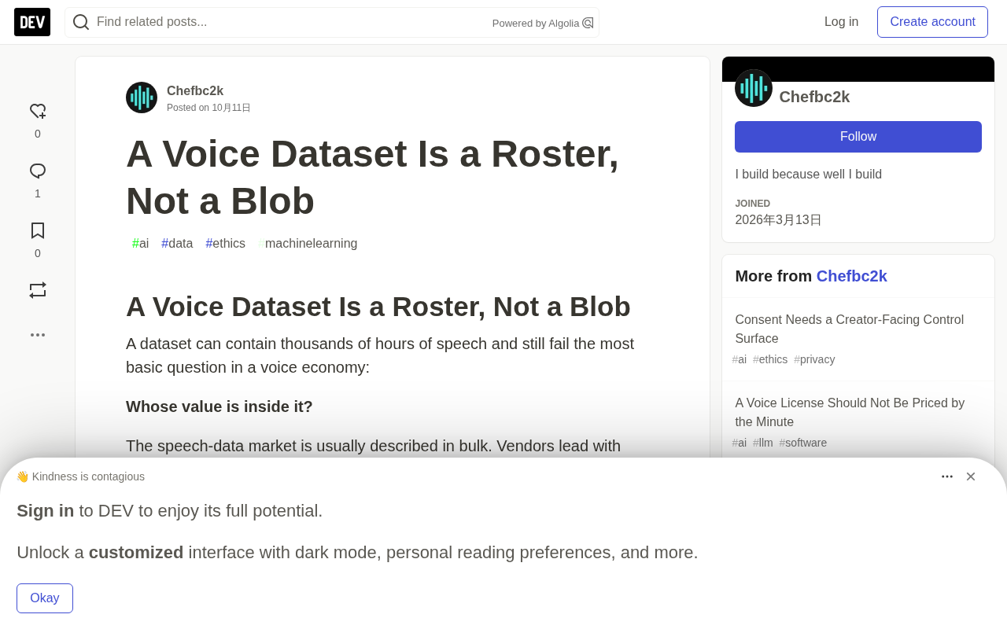Jump to comments via speech bubble icon

tap(38, 171)
